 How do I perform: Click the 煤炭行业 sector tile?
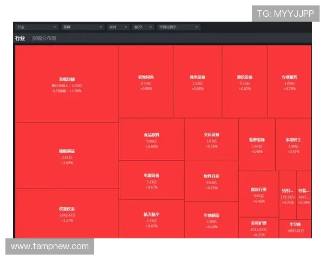tap(258, 194)
